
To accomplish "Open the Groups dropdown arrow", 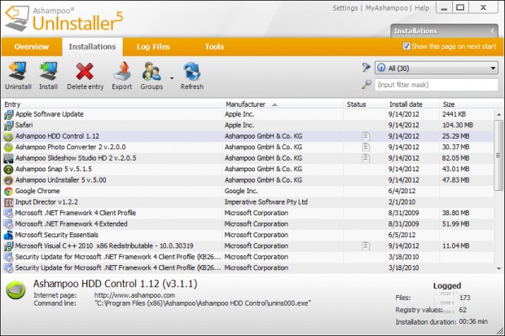I will pyautogui.click(x=172, y=78).
